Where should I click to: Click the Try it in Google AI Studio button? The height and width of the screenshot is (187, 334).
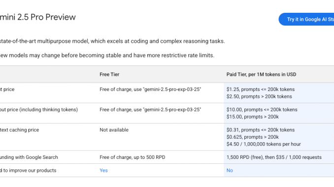pos(306,19)
